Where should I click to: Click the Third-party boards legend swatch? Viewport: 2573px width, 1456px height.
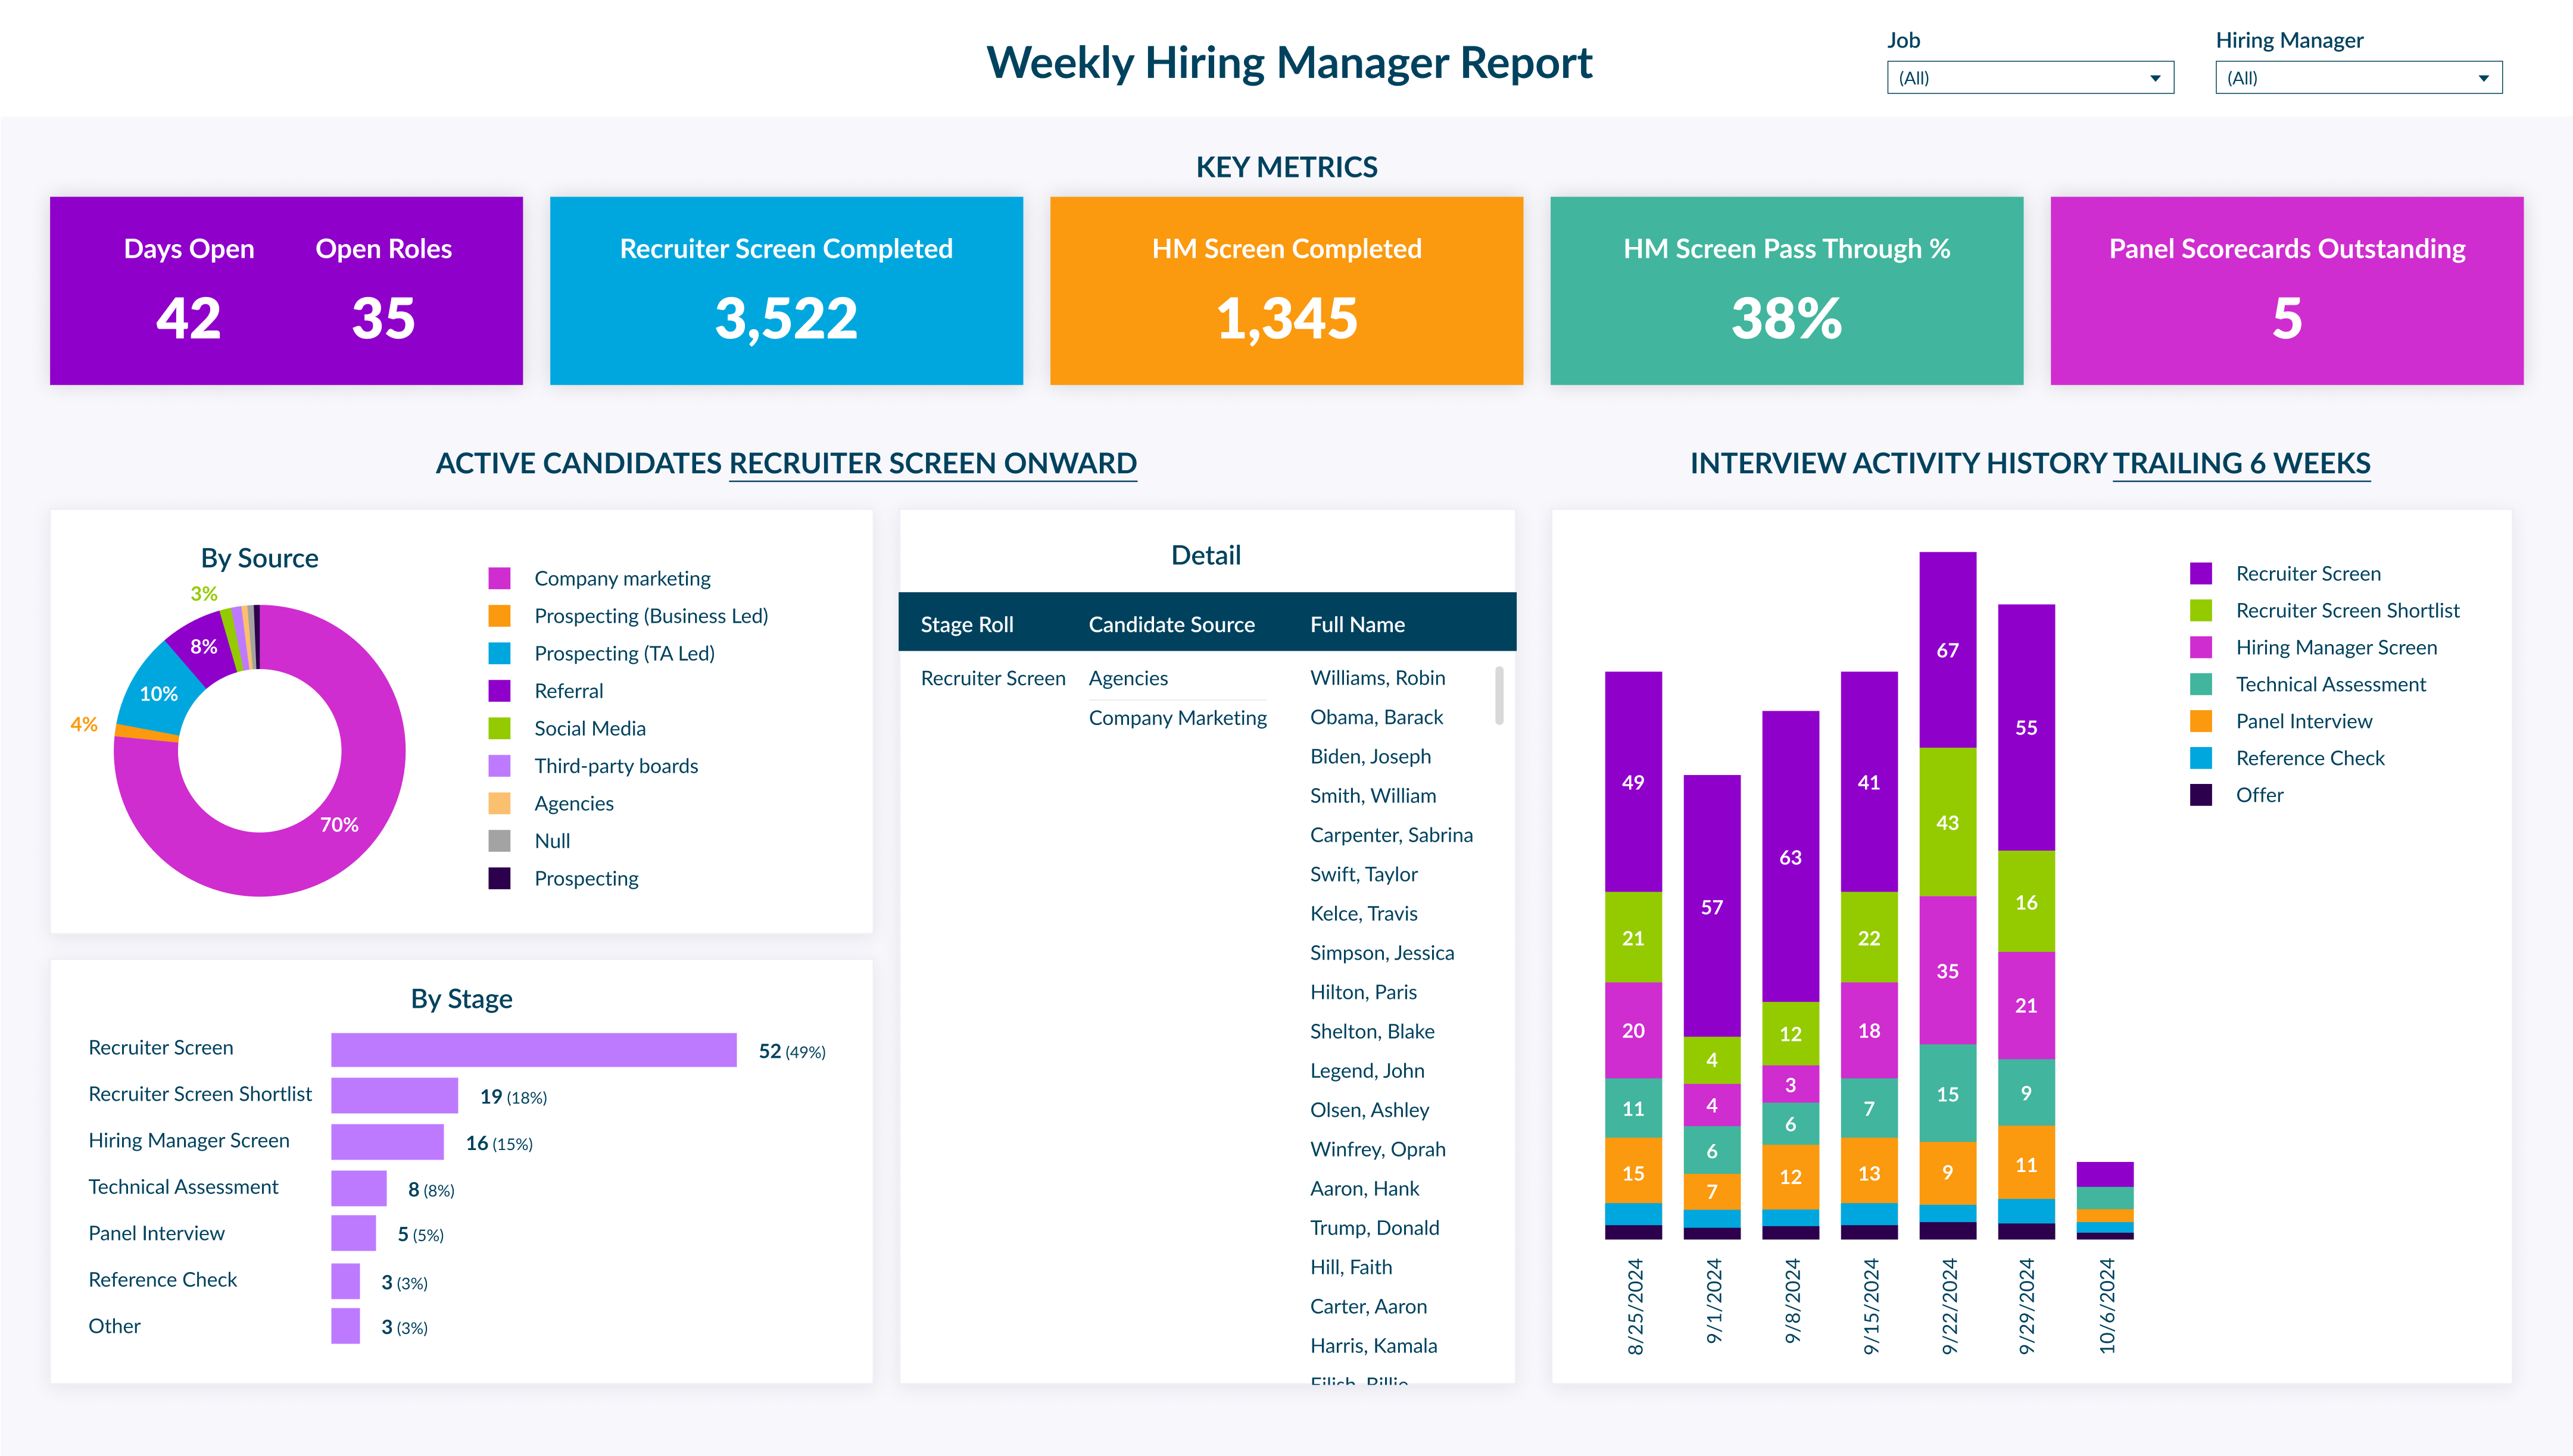point(499,766)
